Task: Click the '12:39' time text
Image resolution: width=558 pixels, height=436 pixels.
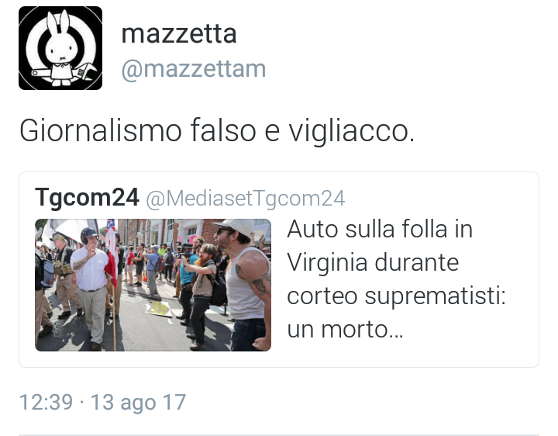Action: pos(46,403)
